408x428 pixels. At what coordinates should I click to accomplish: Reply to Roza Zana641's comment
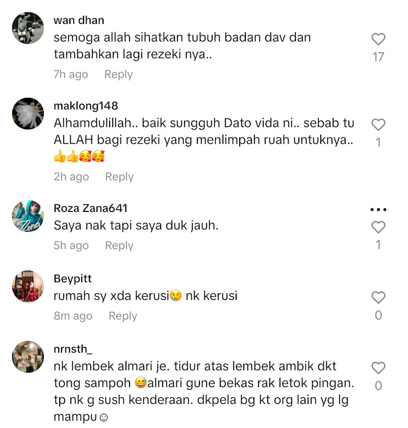click(119, 246)
